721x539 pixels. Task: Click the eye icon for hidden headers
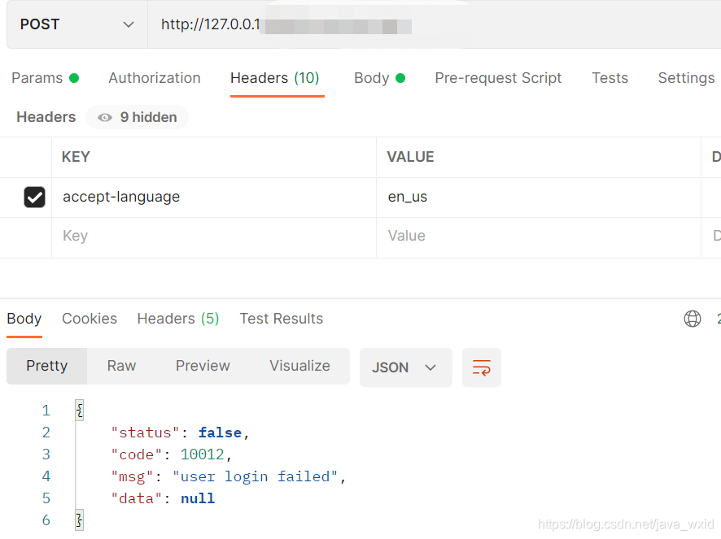(105, 118)
